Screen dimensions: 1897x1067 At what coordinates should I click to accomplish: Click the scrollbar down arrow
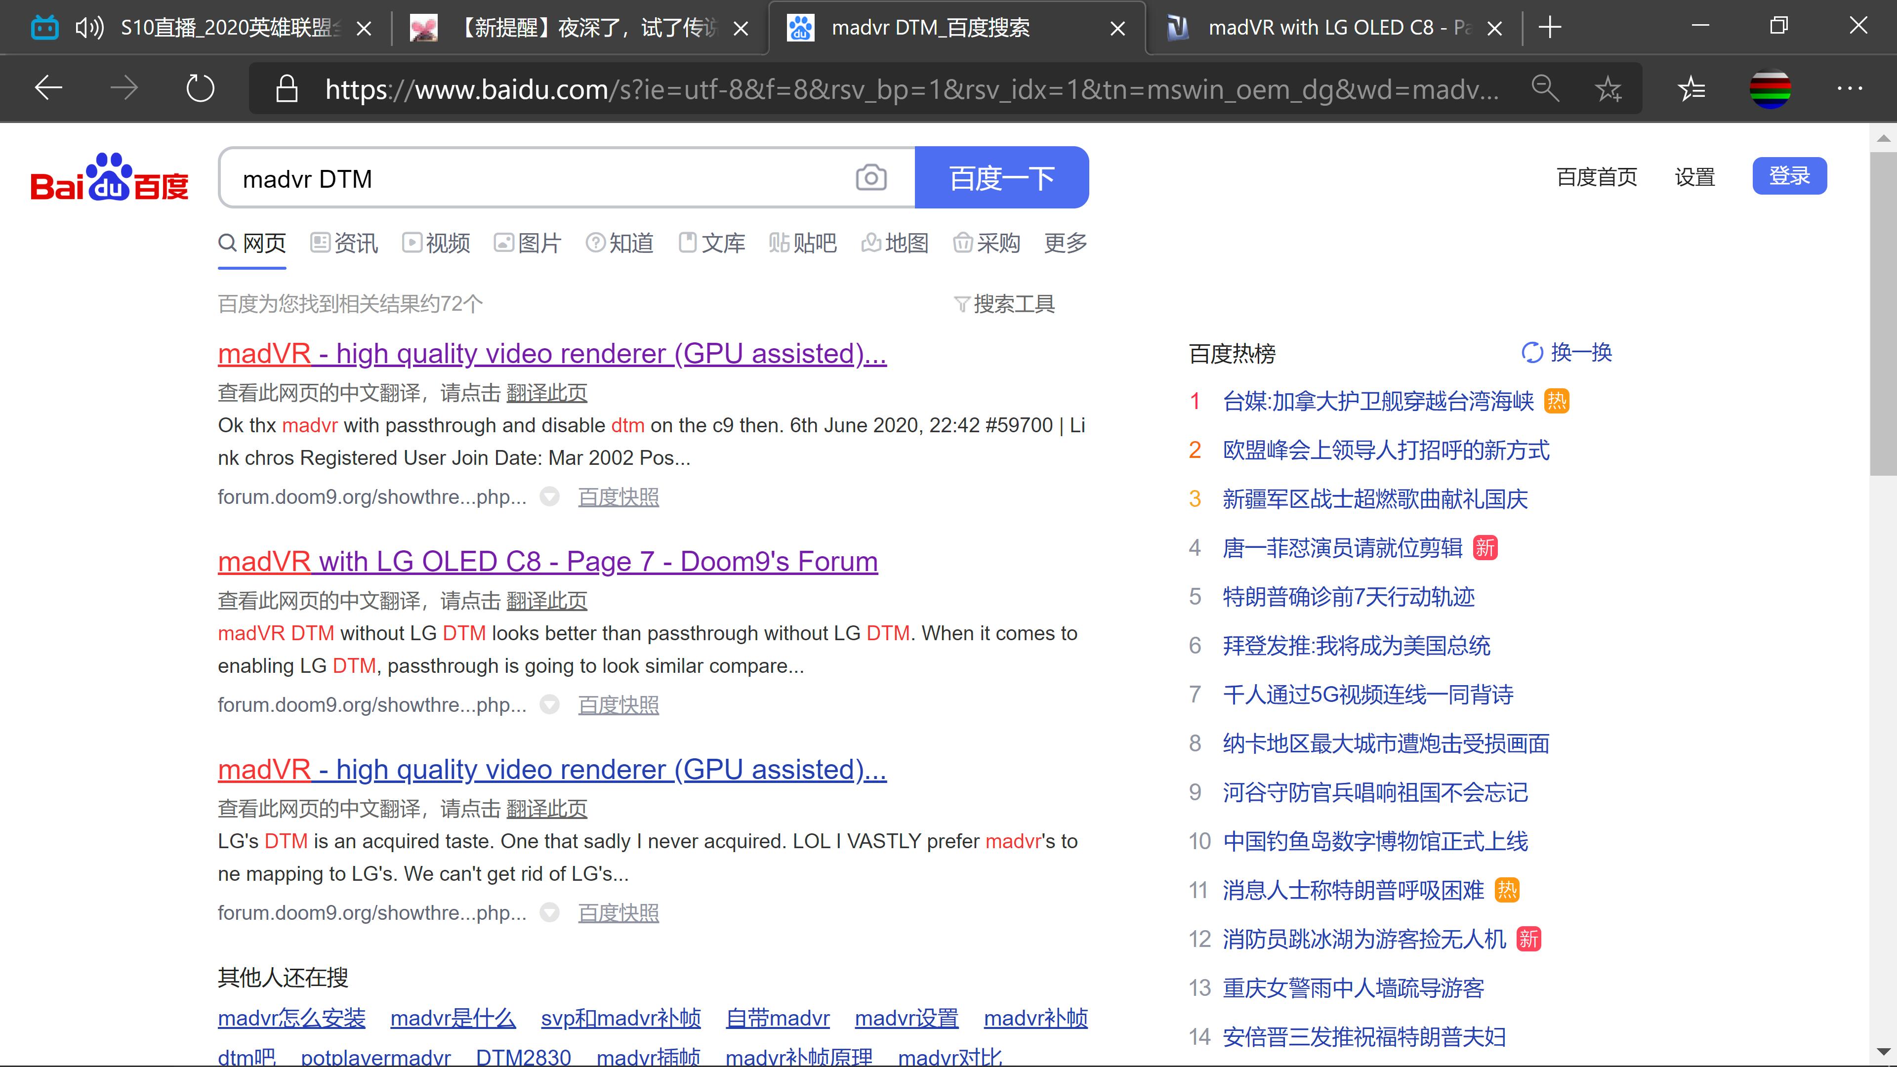click(1883, 1052)
